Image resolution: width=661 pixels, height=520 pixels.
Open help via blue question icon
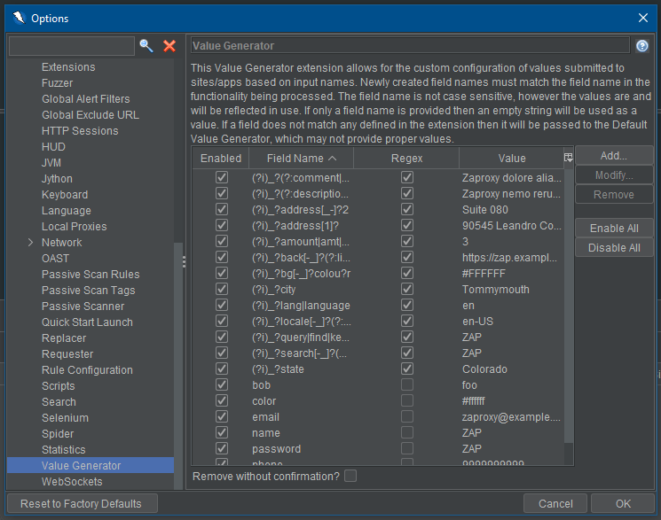pyautogui.click(x=642, y=46)
